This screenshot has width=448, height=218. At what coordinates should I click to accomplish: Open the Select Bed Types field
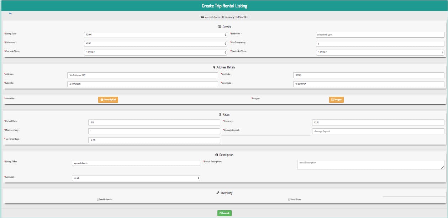point(380,35)
